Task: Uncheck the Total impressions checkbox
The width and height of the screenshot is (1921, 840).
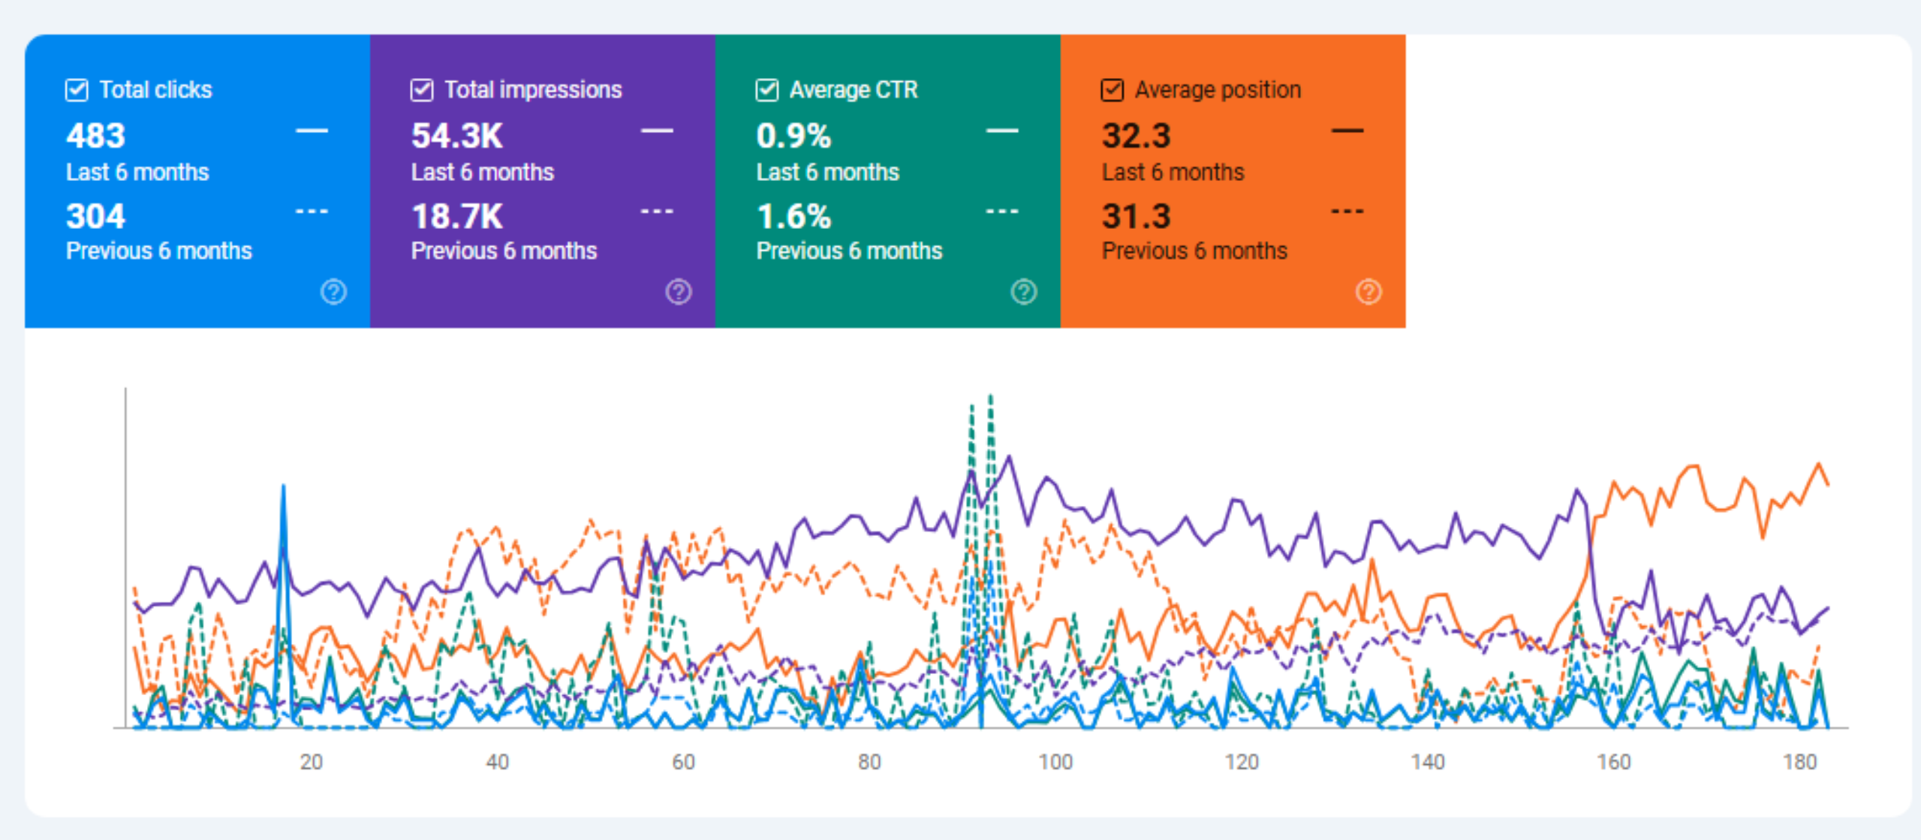Action: coord(422,90)
